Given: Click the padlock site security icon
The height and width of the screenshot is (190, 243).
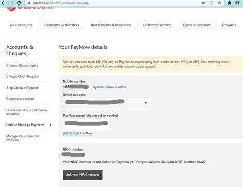Looking at the screenshot, I should [29, 3].
